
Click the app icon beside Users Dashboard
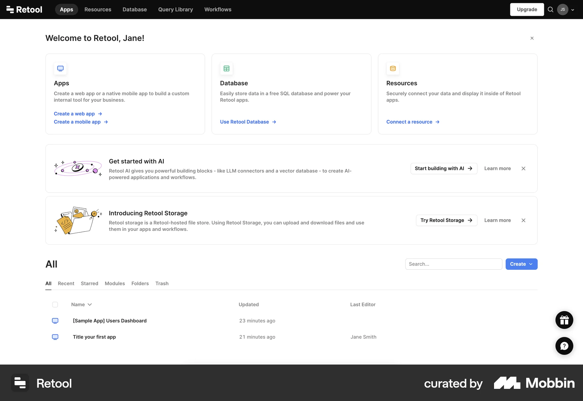point(55,320)
